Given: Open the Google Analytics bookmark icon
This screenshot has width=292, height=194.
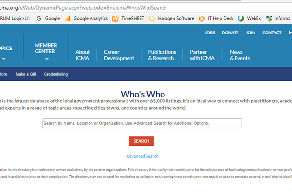Looking at the screenshot, I should coord(68,18).
